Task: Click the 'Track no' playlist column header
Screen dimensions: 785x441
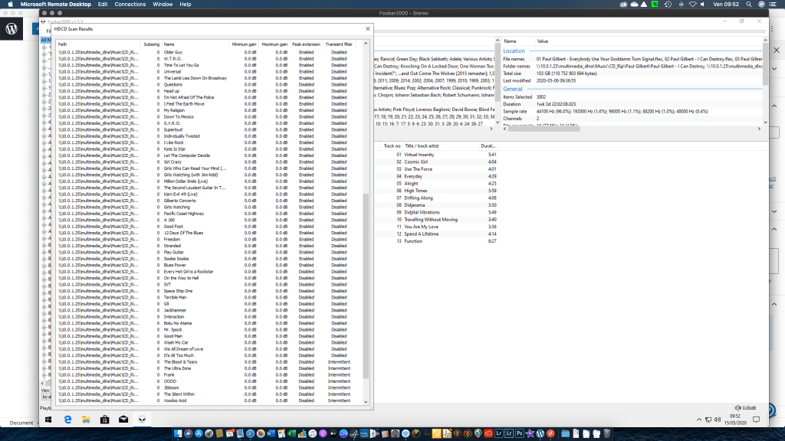Action: pyautogui.click(x=392, y=145)
